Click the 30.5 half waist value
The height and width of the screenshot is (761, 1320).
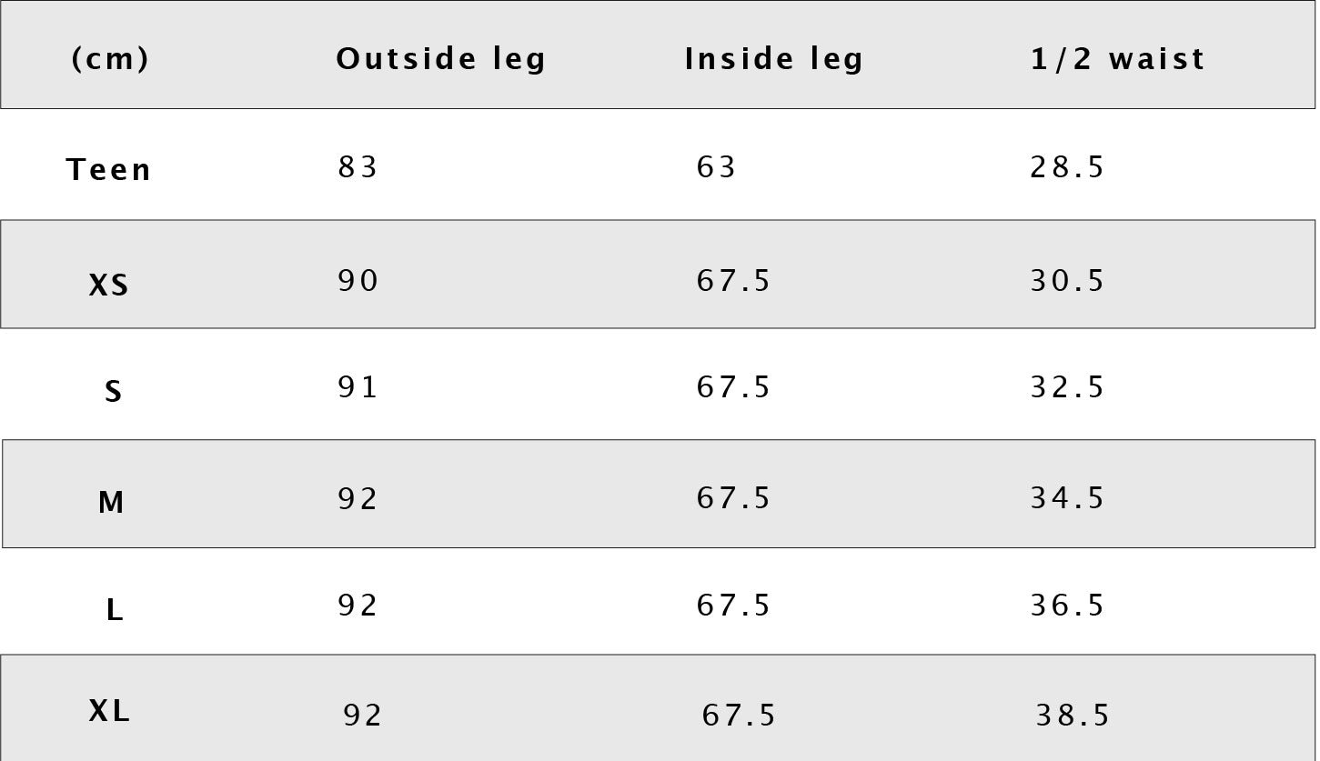[x=1067, y=281]
